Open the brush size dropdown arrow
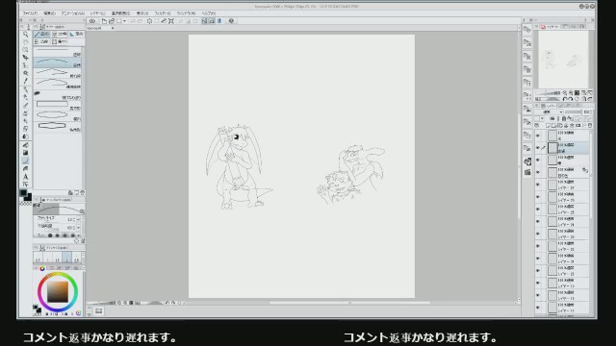 [x=79, y=220]
